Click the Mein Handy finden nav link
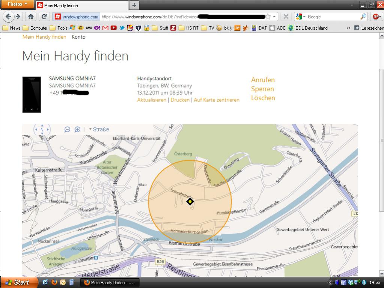Viewport: 384px width, 288px height. [44, 37]
